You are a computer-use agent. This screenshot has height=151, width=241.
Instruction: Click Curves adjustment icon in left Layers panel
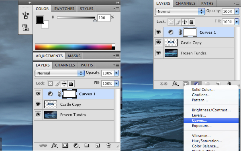tap(50, 94)
